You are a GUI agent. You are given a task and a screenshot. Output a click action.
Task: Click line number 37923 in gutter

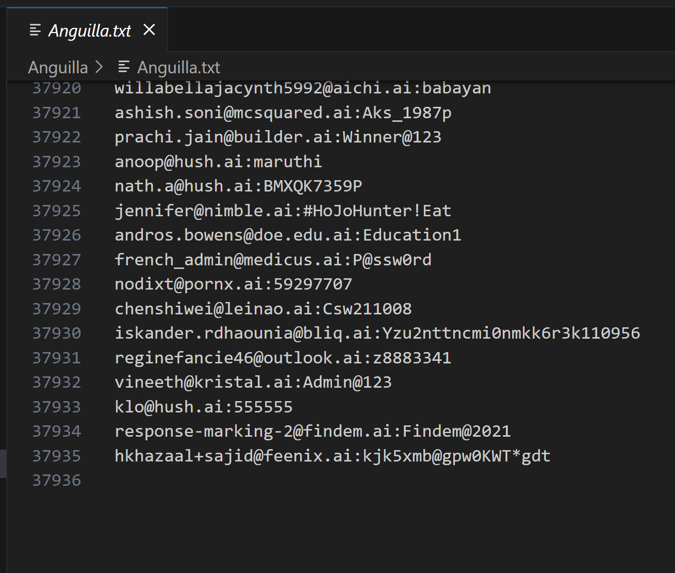coord(57,162)
